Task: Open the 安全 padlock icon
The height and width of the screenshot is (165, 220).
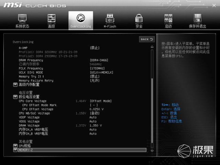Action: [x=139, y=19]
